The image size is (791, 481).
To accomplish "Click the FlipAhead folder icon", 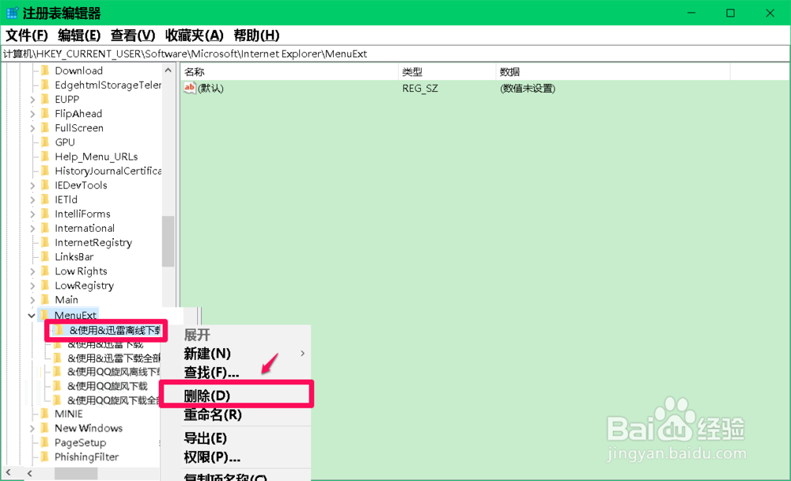I will click(x=45, y=113).
